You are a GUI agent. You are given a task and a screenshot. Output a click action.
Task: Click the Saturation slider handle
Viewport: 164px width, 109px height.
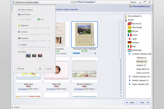(33, 41)
